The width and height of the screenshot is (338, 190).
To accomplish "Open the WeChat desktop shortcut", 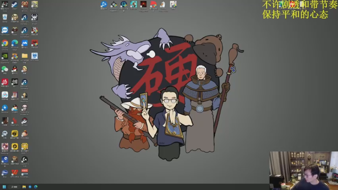I will tap(5, 69).
